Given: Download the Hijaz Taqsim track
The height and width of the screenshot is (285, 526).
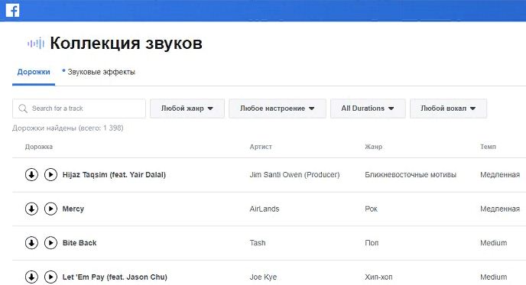Looking at the screenshot, I should pos(31,175).
